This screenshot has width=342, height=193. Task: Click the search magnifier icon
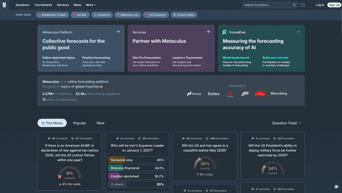295,5
